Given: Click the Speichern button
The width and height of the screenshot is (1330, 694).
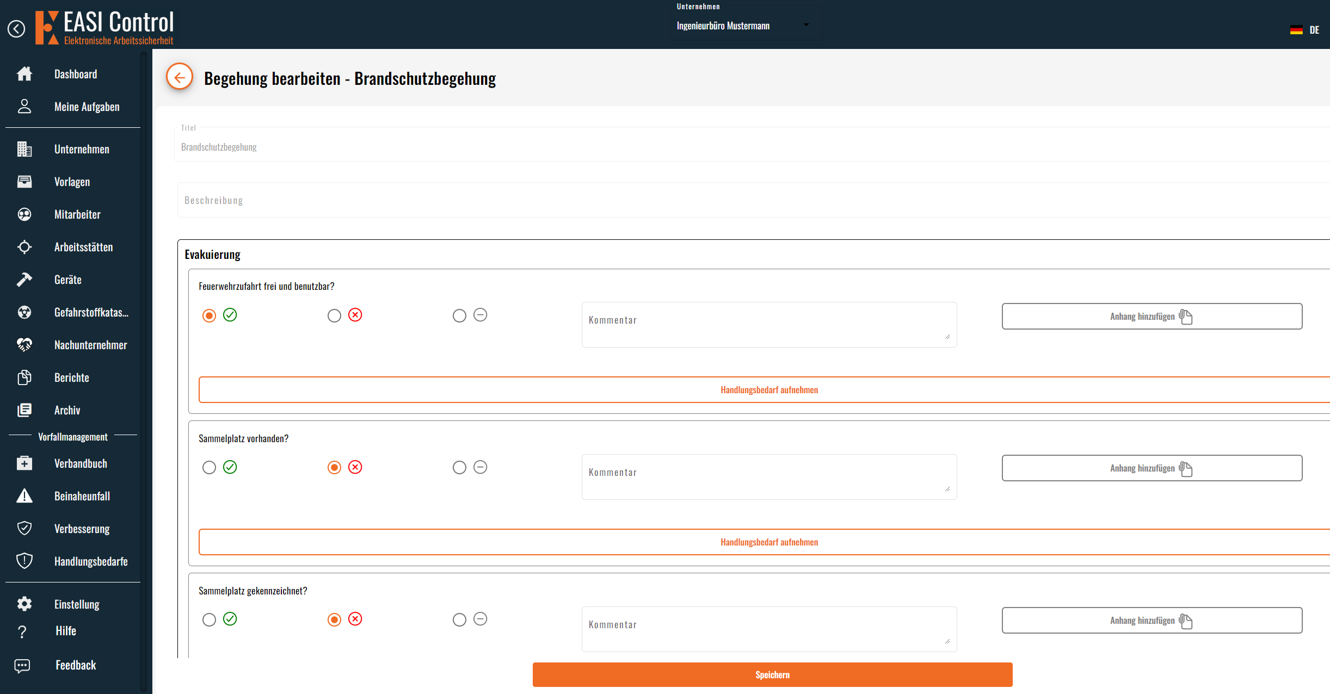Looking at the screenshot, I should point(772,674).
